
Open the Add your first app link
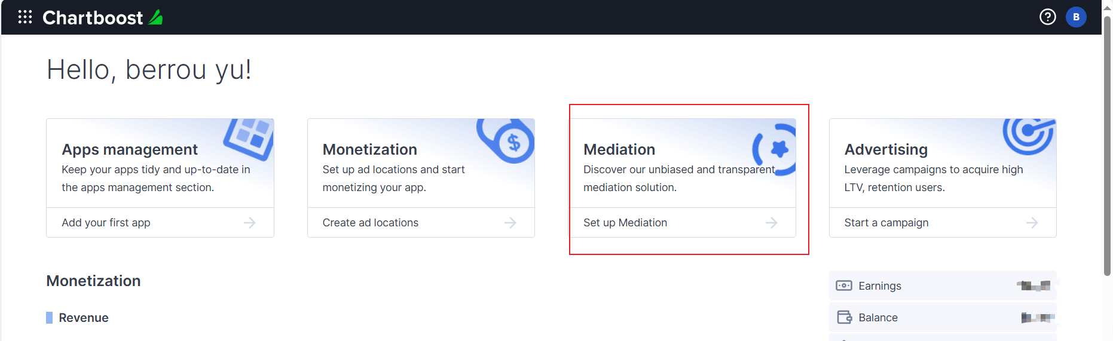point(106,223)
